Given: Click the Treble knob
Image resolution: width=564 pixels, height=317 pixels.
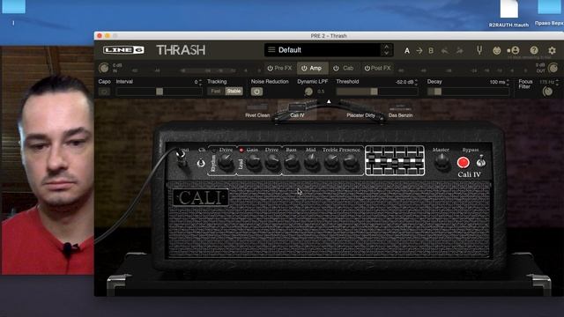Looking at the screenshot, I should 331,162.
